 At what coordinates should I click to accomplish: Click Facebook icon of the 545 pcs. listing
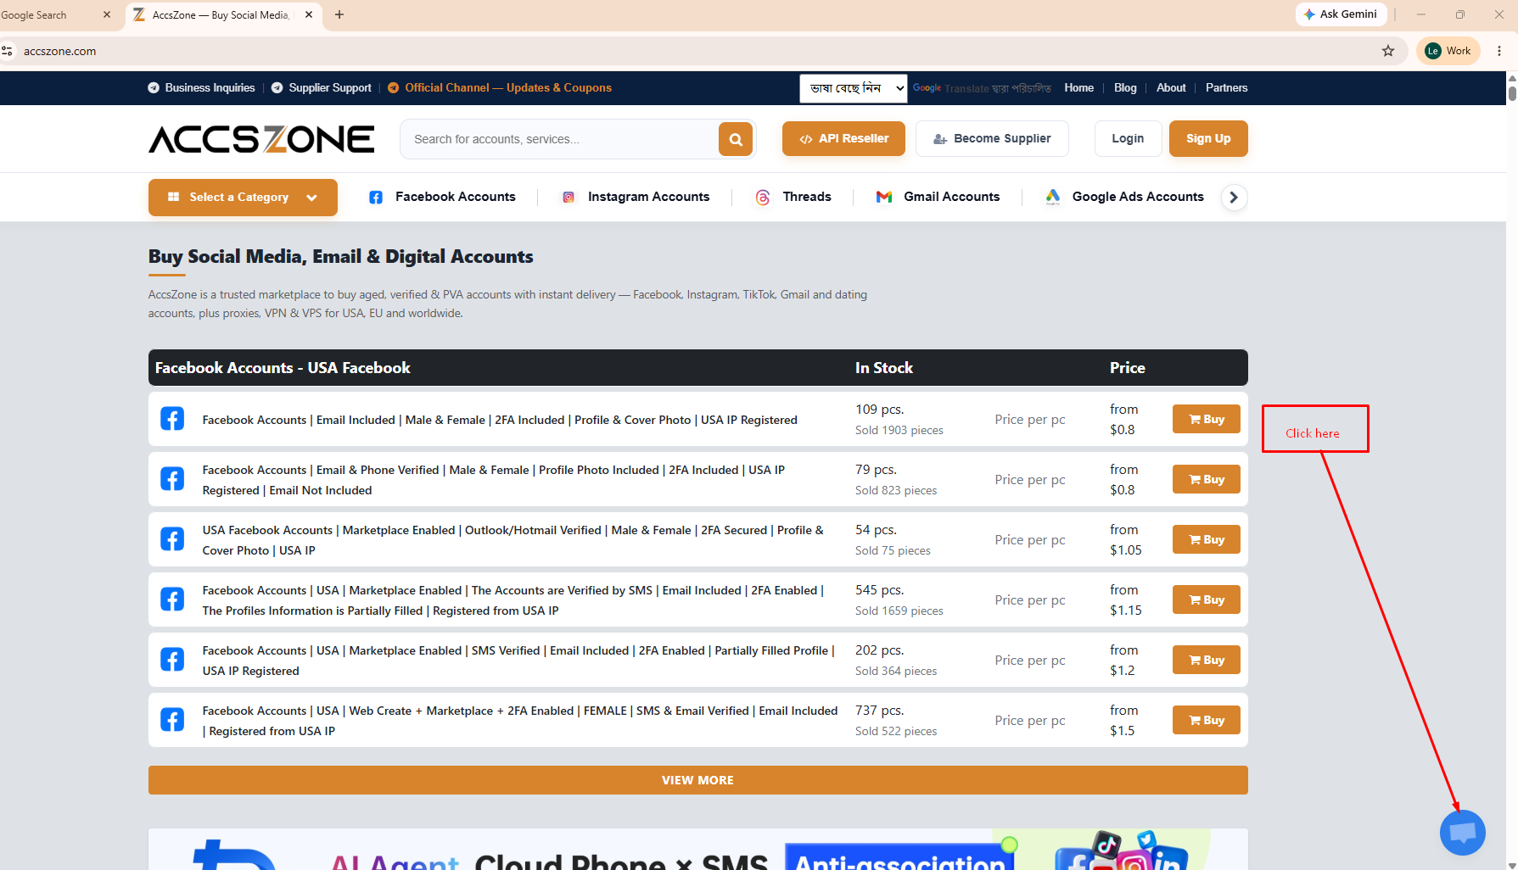[x=172, y=600]
